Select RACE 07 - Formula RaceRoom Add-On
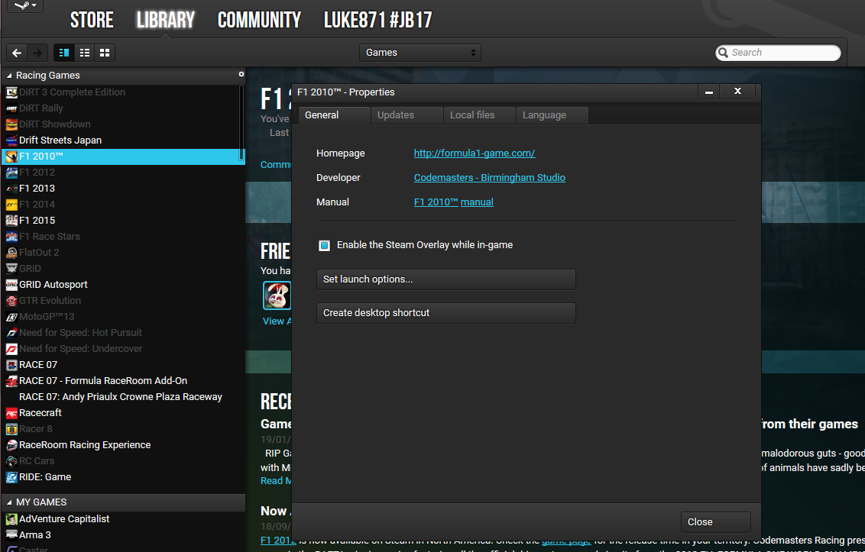The image size is (865, 552). click(124, 380)
